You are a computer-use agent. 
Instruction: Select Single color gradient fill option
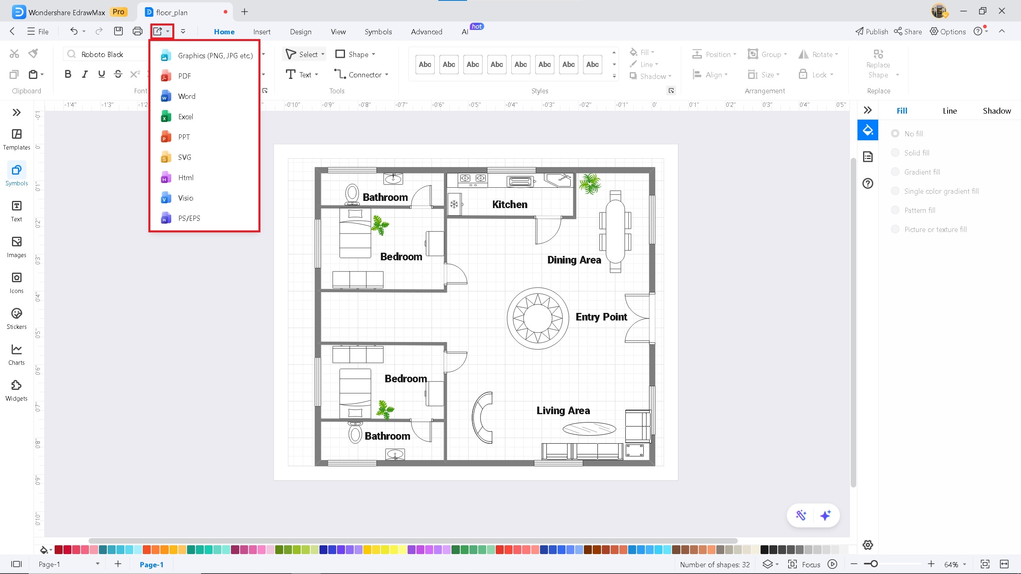[x=895, y=191]
